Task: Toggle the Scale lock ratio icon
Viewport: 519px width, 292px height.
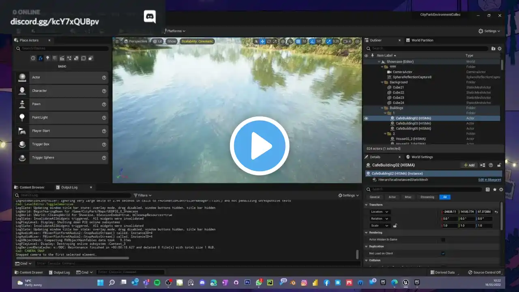Action: click(x=395, y=225)
